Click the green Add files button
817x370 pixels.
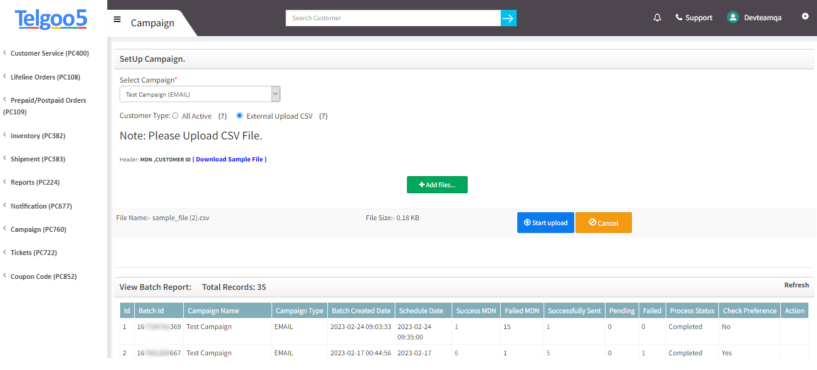(x=437, y=184)
